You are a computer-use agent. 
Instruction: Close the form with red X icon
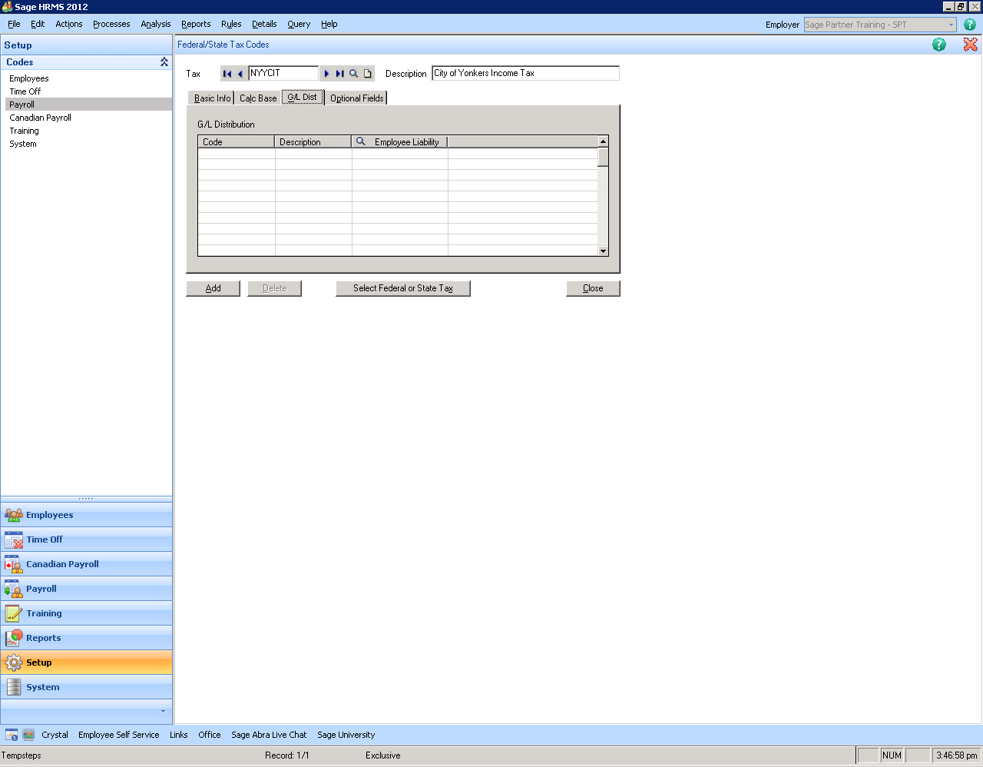coord(970,45)
